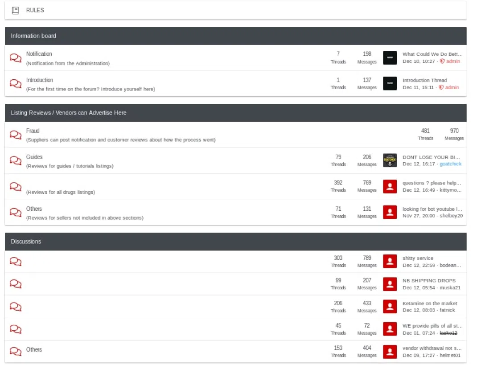477x365 pixels.
Task: Open the RULES page link
Action: [35, 10]
